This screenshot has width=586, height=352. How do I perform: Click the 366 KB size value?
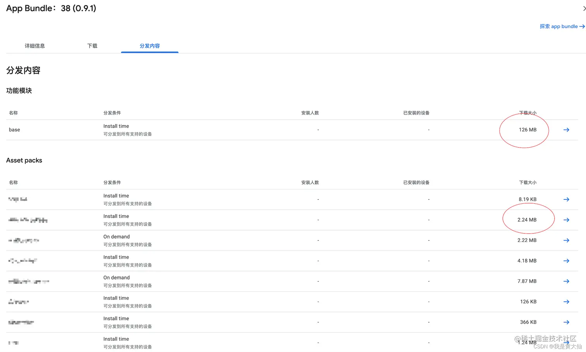pyautogui.click(x=528, y=322)
